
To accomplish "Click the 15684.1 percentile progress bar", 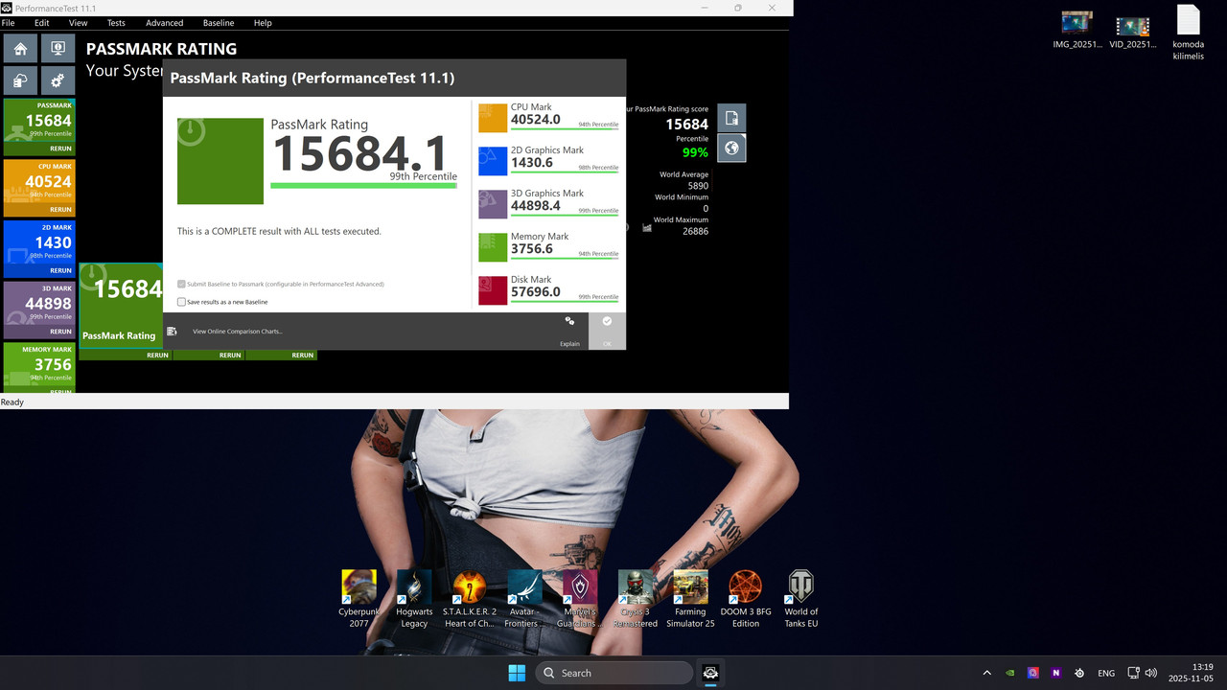I will 364,185.
